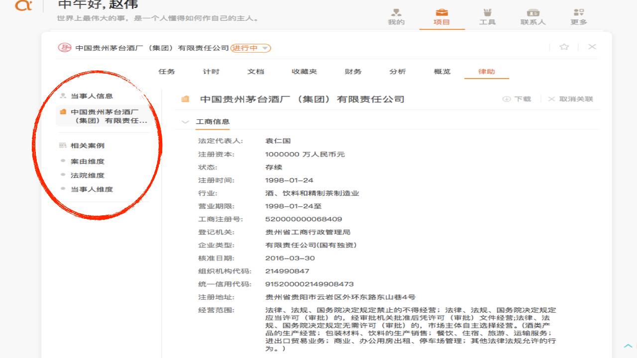
Task: Open the 我的 section icon
Action: (x=396, y=12)
